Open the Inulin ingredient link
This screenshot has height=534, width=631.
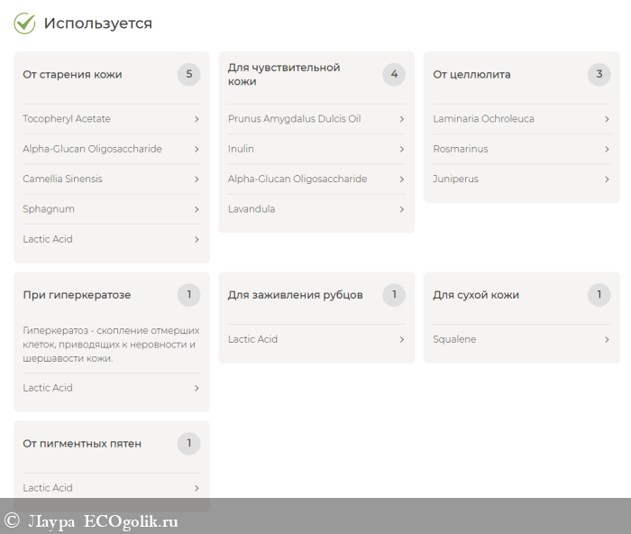pyautogui.click(x=242, y=149)
